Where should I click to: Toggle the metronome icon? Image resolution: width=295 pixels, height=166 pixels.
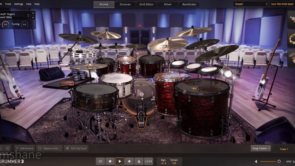tap(139, 161)
